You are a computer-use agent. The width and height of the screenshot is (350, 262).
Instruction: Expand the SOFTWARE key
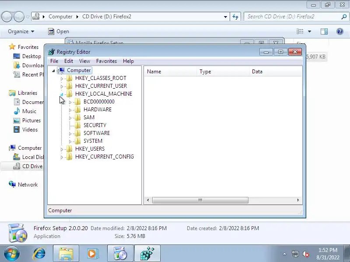[70, 134]
